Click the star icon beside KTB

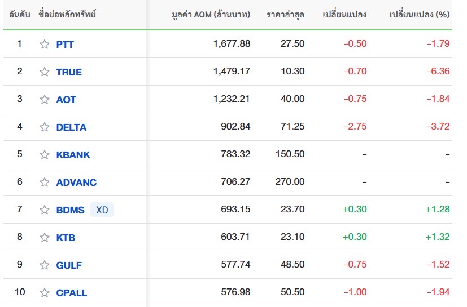(x=45, y=238)
